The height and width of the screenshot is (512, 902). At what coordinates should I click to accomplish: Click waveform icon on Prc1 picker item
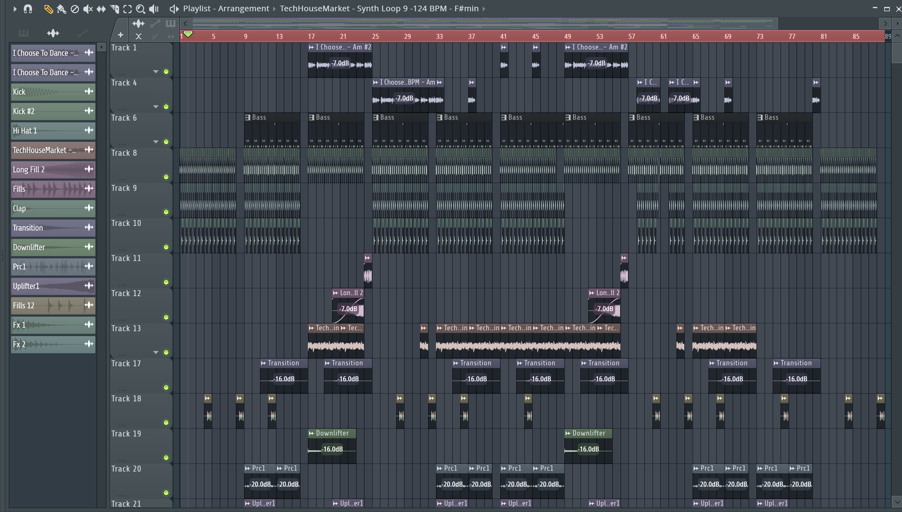tap(89, 266)
